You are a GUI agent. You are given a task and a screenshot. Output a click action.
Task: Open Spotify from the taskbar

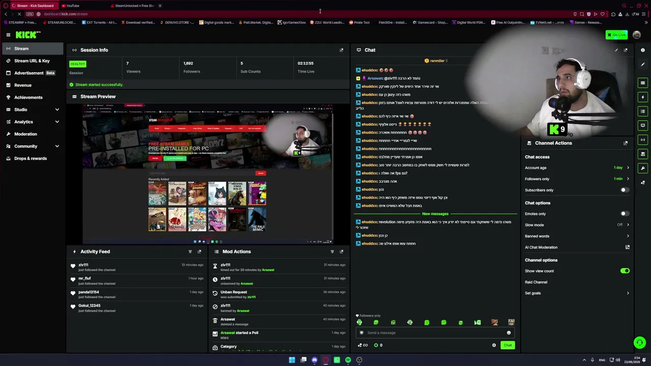(348, 360)
